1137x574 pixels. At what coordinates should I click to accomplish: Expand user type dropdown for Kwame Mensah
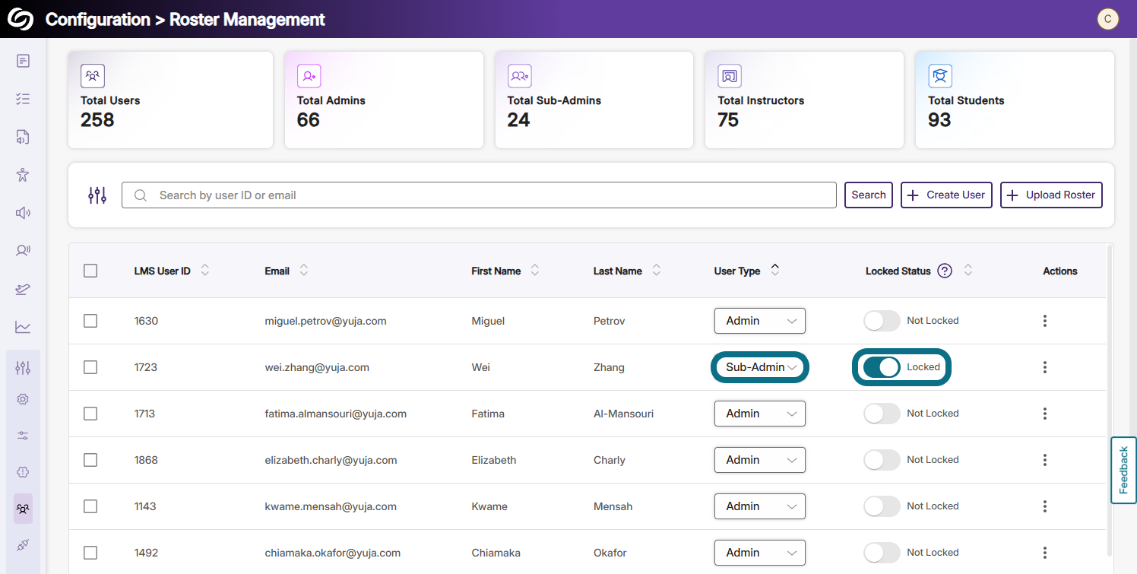pos(760,506)
